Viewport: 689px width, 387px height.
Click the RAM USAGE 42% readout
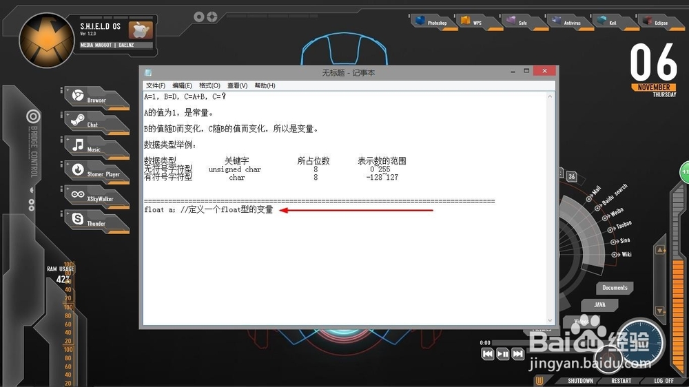tap(61, 275)
